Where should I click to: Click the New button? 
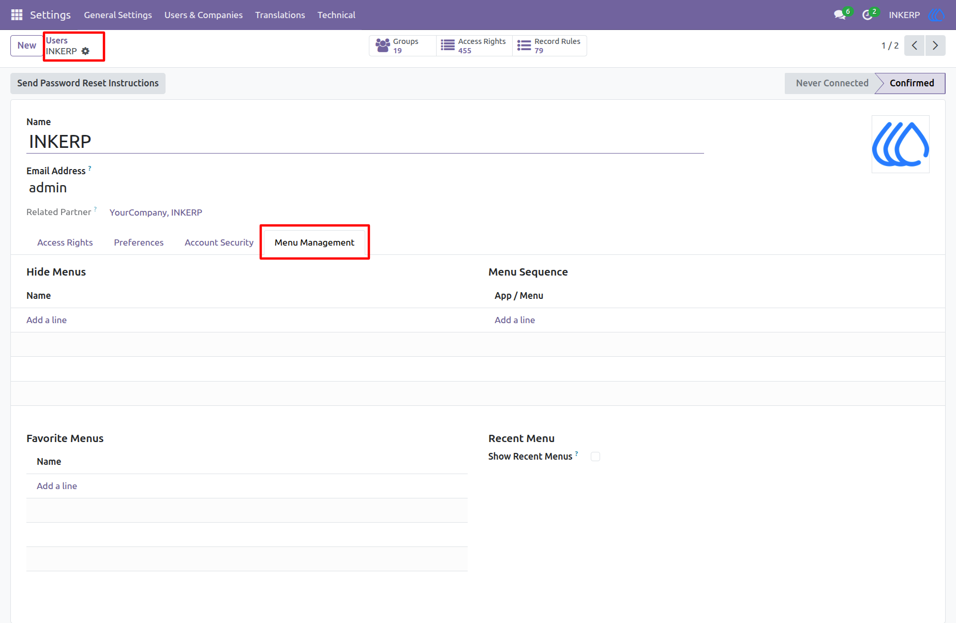click(27, 45)
